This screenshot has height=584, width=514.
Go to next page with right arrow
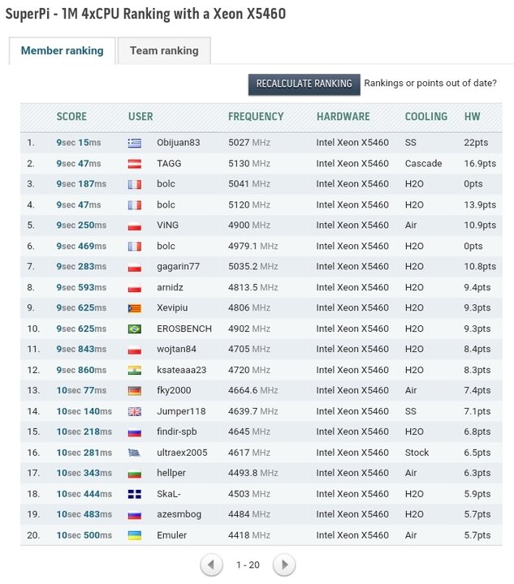pos(284,565)
